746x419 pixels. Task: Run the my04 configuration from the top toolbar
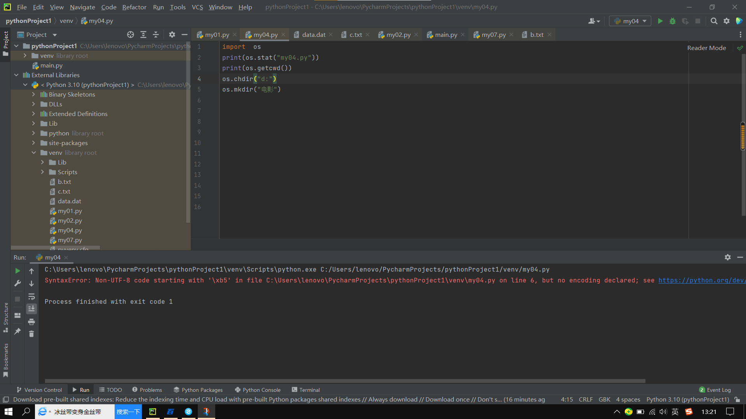[660, 21]
